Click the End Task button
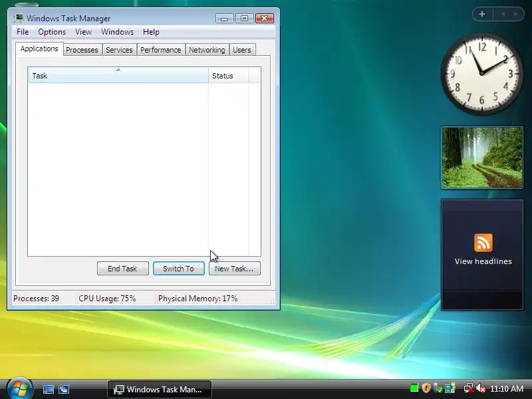Viewport: 532px width, 399px height. click(x=122, y=269)
